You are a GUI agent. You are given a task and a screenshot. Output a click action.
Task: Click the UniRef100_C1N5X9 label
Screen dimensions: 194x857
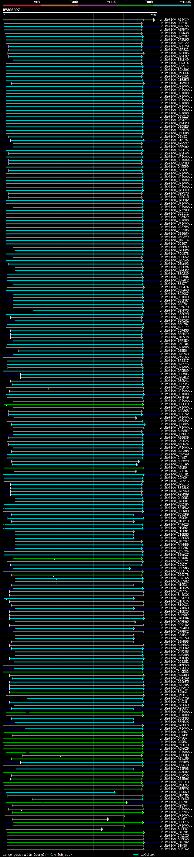pos(174,83)
